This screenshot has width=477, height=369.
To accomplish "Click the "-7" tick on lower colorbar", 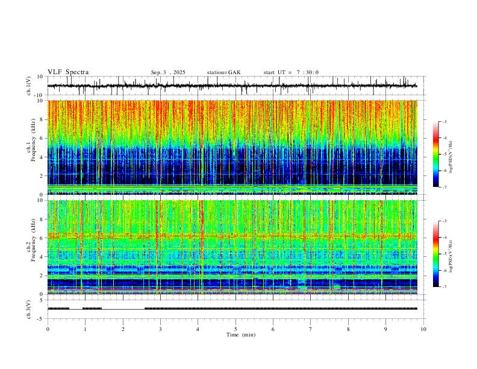I will coord(444,287).
